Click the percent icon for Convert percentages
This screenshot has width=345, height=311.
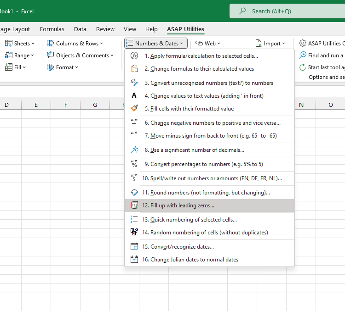click(134, 164)
